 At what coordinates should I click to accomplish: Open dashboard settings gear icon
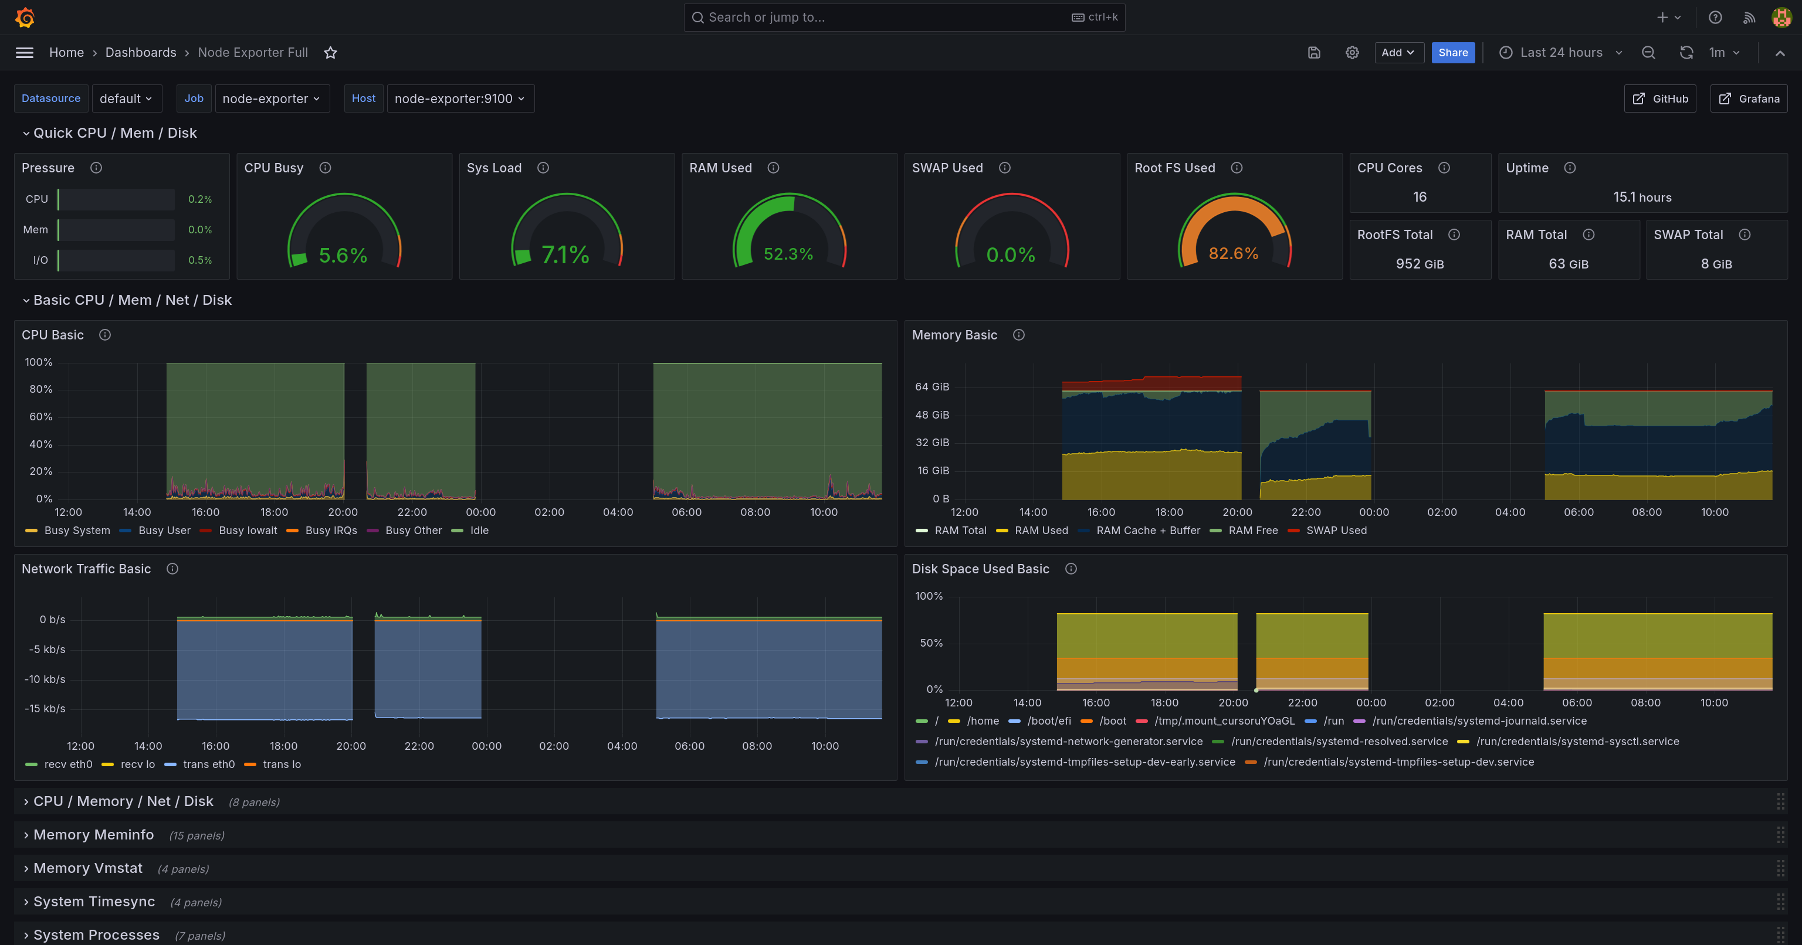tap(1351, 52)
